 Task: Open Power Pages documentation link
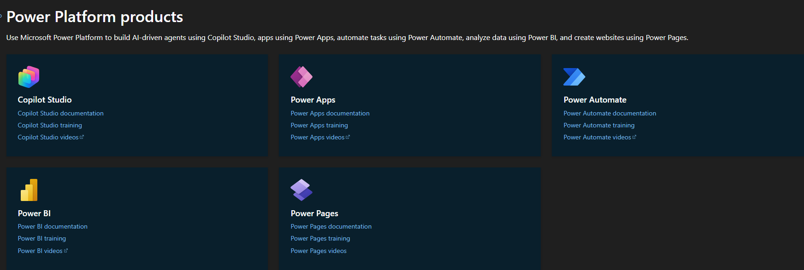331,226
